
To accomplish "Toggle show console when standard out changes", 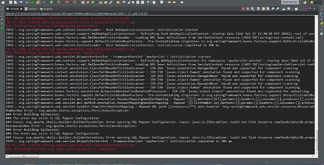I will [273, 9].
